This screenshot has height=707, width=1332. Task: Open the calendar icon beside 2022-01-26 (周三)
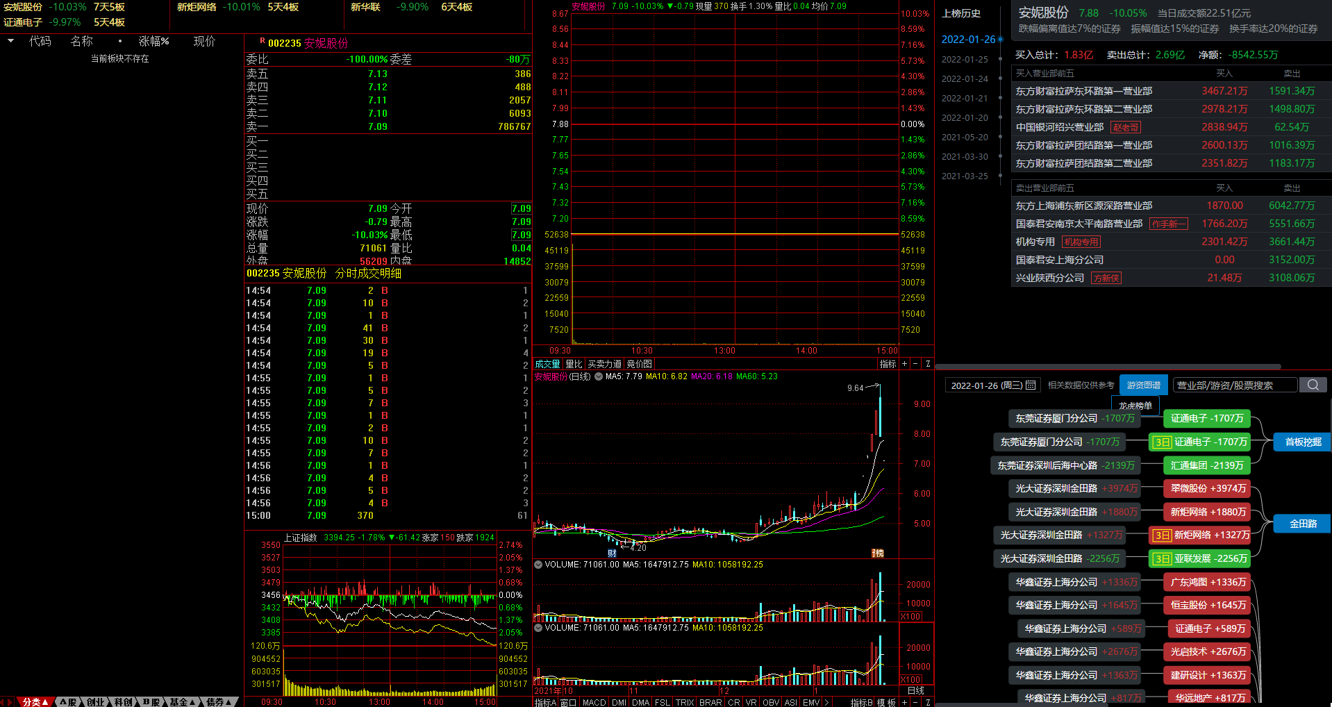(1031, 385)
